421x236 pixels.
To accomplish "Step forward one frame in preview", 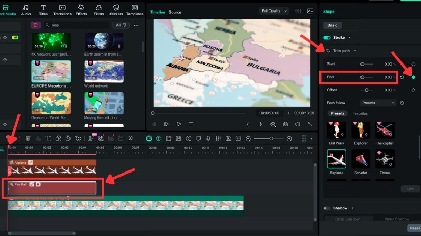I will tap(166, 124).
